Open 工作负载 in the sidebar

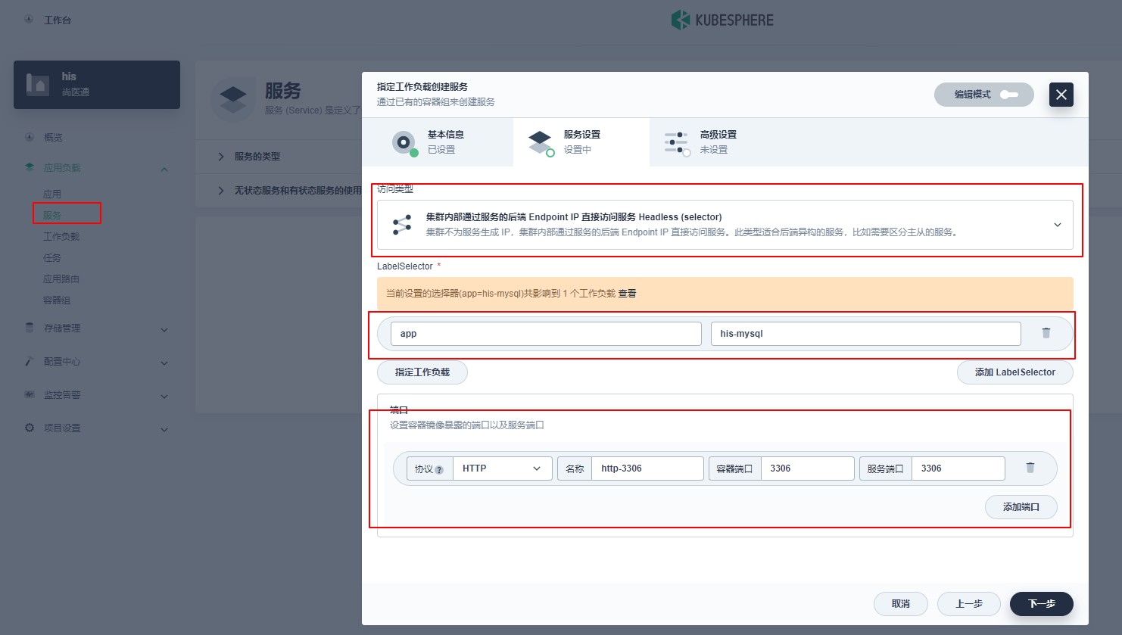point(61,237)
